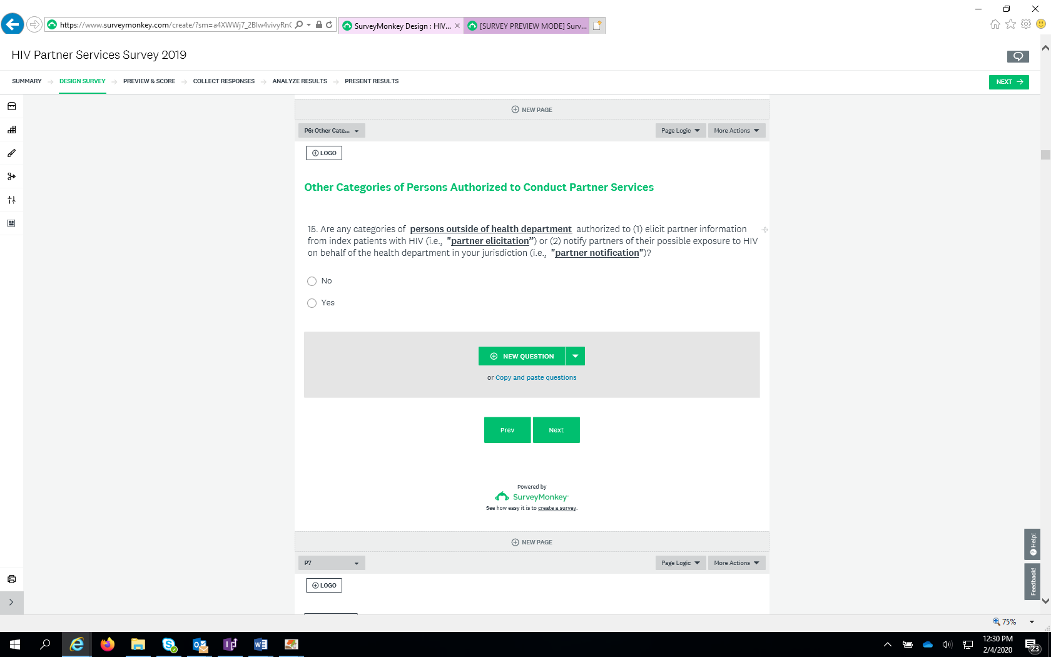Open the notification center icon
Image resolution: width=1051 pixels, height=657 pixels.
pos(1033,645)
